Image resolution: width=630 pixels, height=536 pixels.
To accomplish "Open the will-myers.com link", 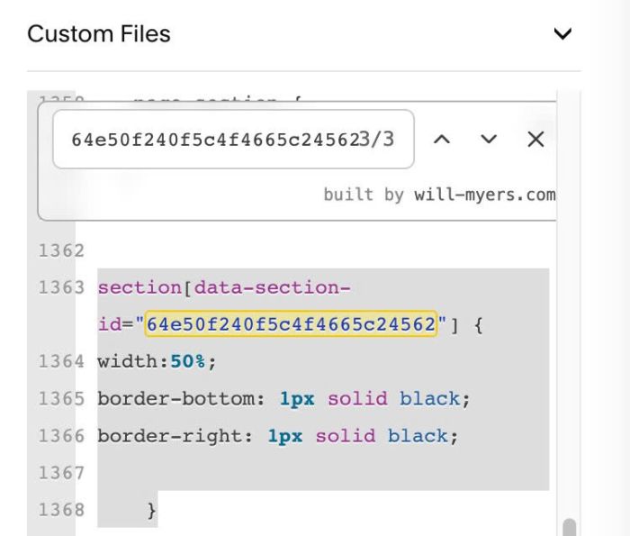I will pos(485,195).
